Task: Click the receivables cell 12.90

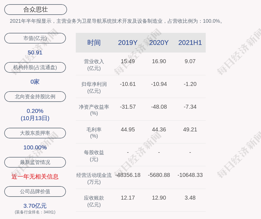Action: click(159, 198)
